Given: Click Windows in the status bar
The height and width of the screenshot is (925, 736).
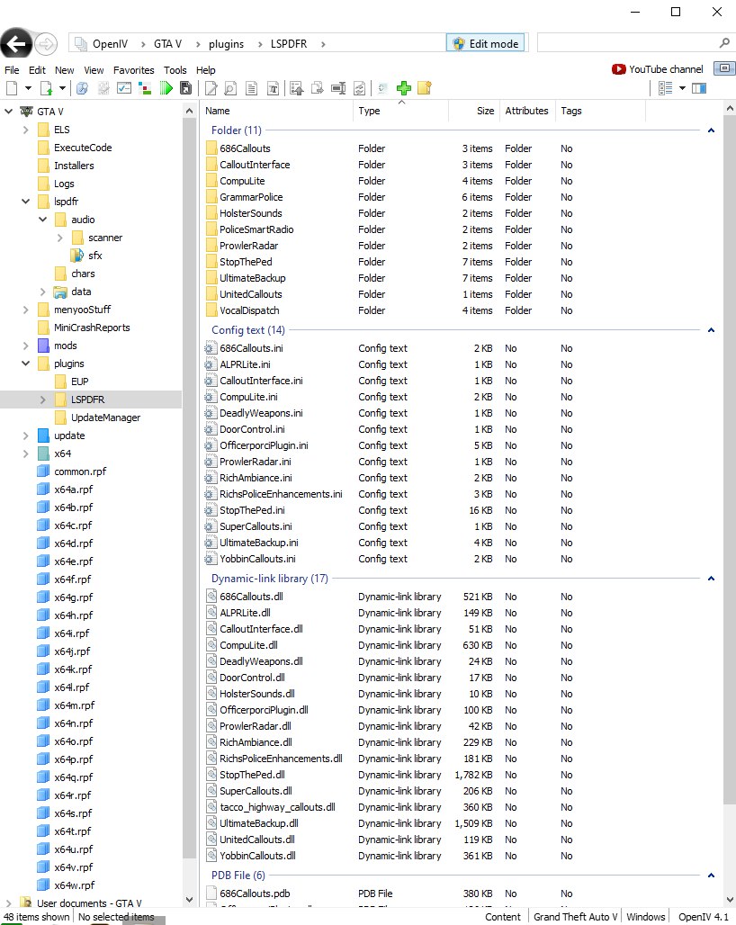Looking at the screenshot, I should (x=645, y=917).
